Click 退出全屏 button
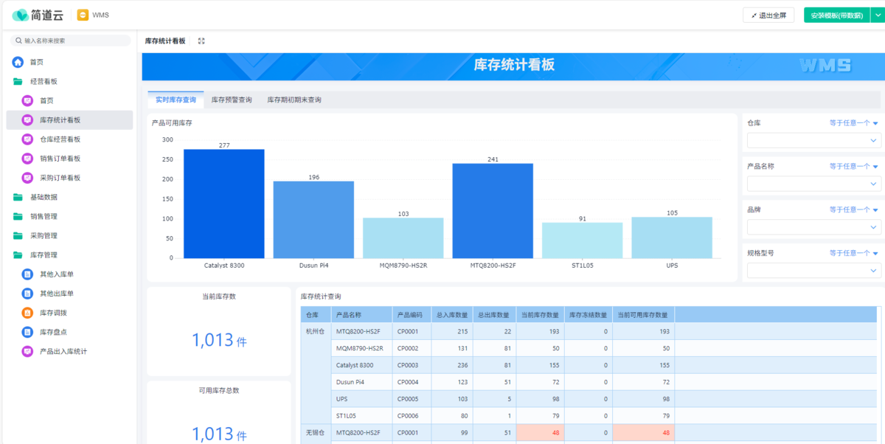This screenshot has height=444, width=885. click(768, 15)
